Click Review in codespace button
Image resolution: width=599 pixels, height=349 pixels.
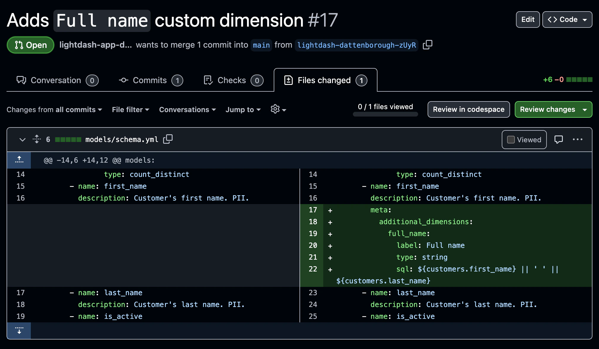pyautogui.click(x=468, y=109)
